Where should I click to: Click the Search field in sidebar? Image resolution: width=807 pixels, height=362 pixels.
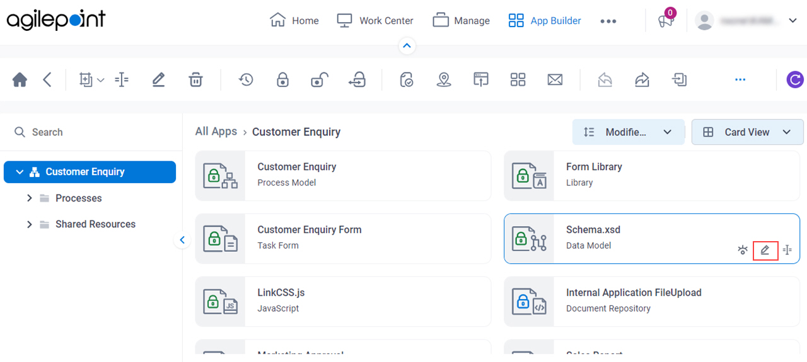tap(91, 132)
